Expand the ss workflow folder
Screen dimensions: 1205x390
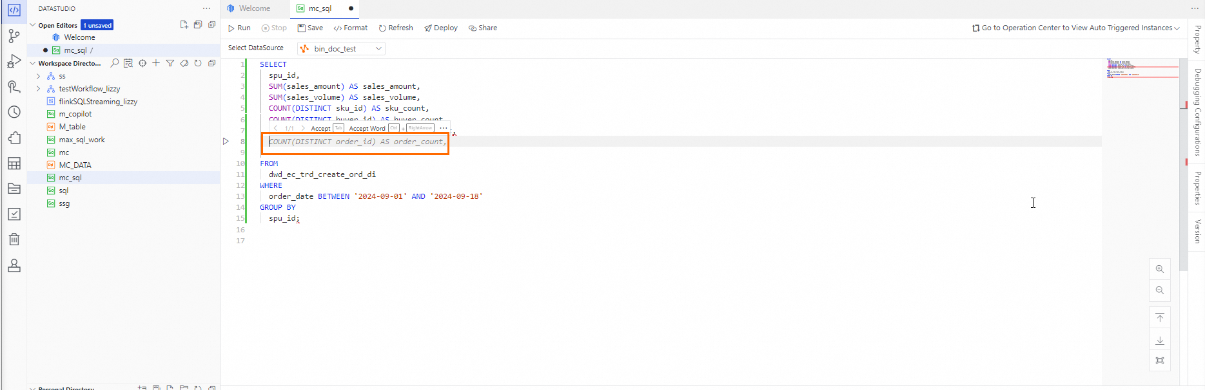pos(38,76)
